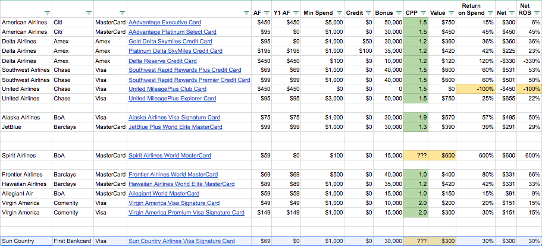Open filter icon in the airline name column

tap(48, 13)
